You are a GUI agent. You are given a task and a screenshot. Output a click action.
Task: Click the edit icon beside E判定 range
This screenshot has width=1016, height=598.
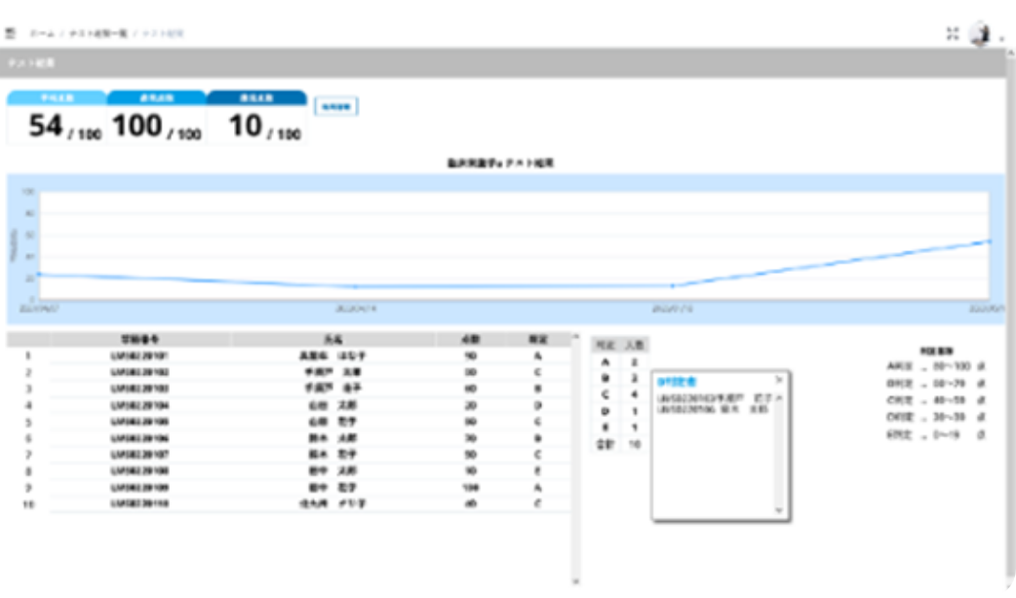click(x=980, y=434)
